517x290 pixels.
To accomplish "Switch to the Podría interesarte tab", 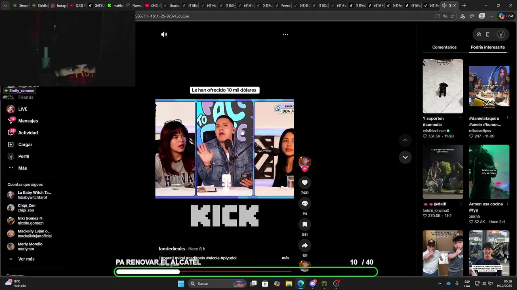I will click(488, 47).
